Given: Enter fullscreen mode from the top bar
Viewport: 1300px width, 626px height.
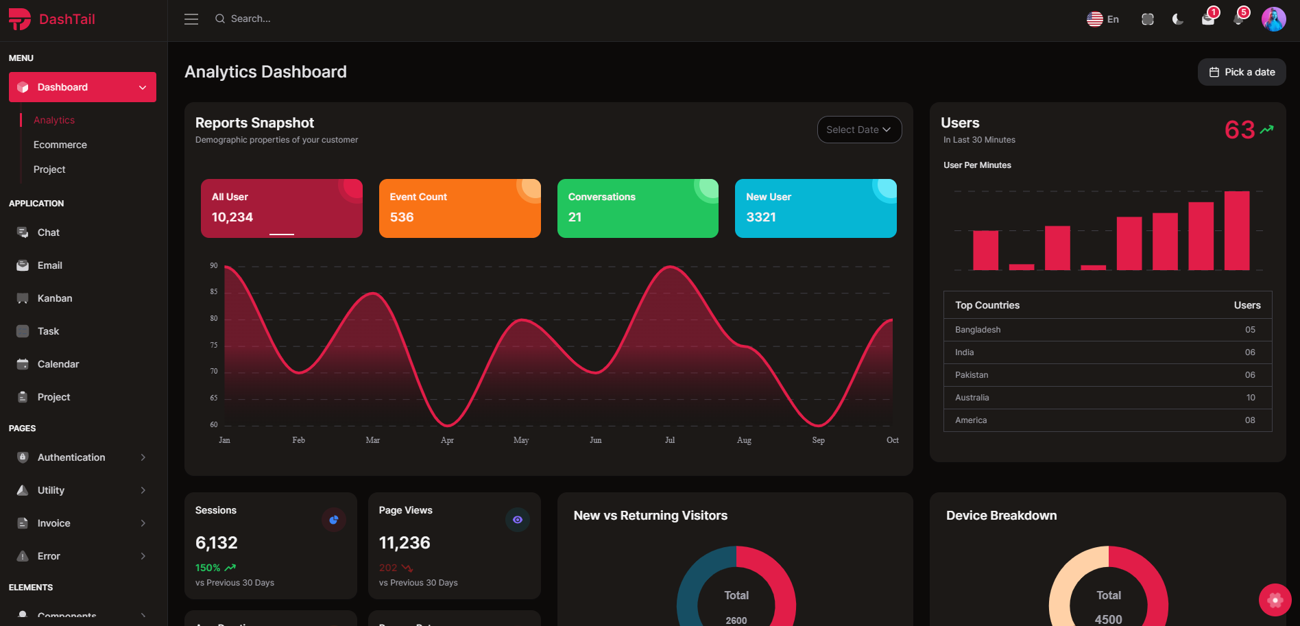Looking at the screenshot, I should (1147, 19).
